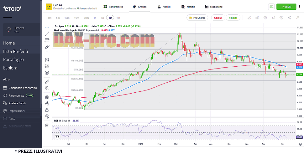
Task: Activate the zoom in tool
Action: click(x=47, y=88)
